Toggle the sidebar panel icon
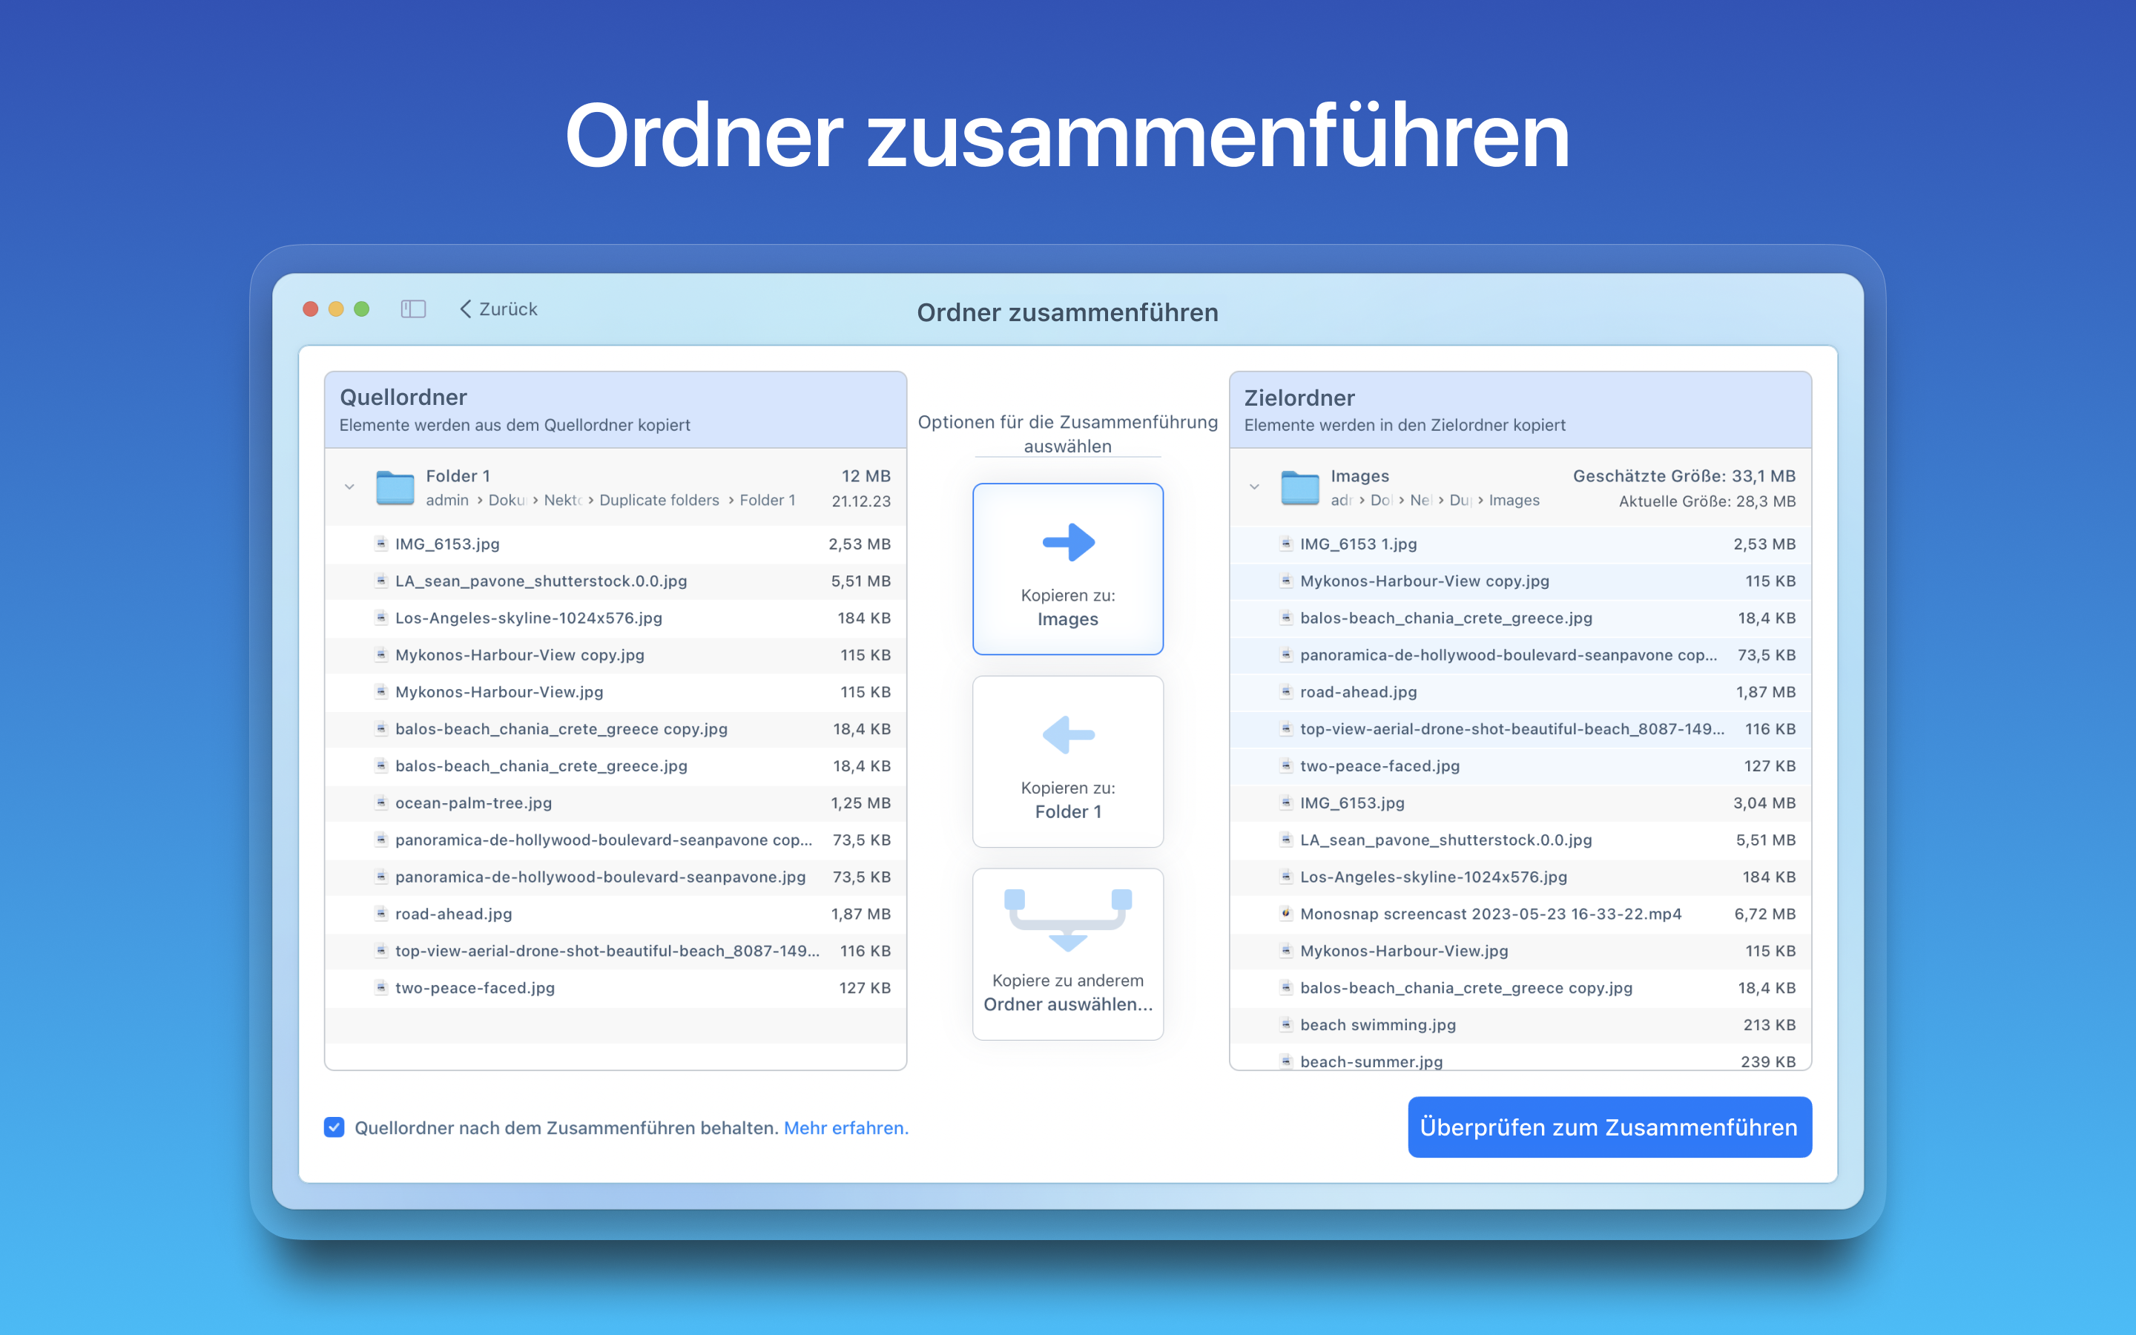The width and height of the screenshot is (2136, 1335). pos(413,309)
